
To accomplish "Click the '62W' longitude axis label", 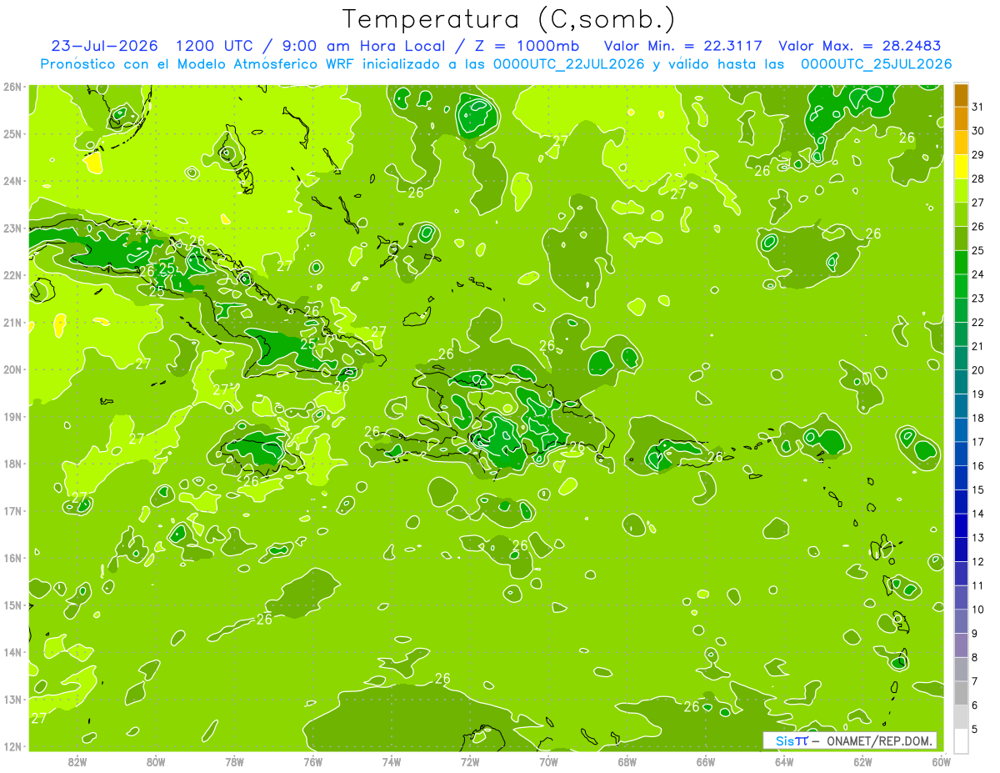I will point(862,761).
